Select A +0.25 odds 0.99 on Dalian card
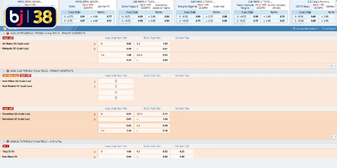Viewport: 337px width, 168px height. (x=132, y=21)
